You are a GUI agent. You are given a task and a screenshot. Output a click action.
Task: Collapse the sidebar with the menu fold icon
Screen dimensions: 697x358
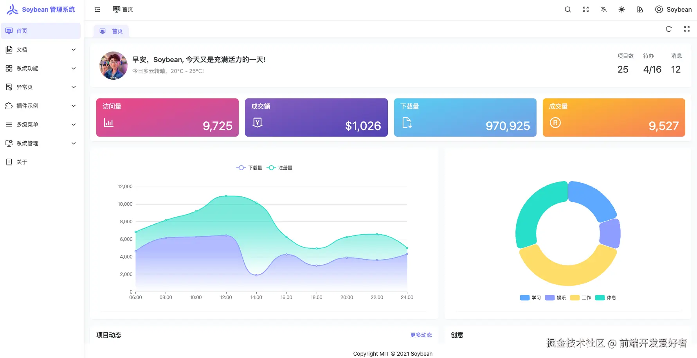click(97, 9)
